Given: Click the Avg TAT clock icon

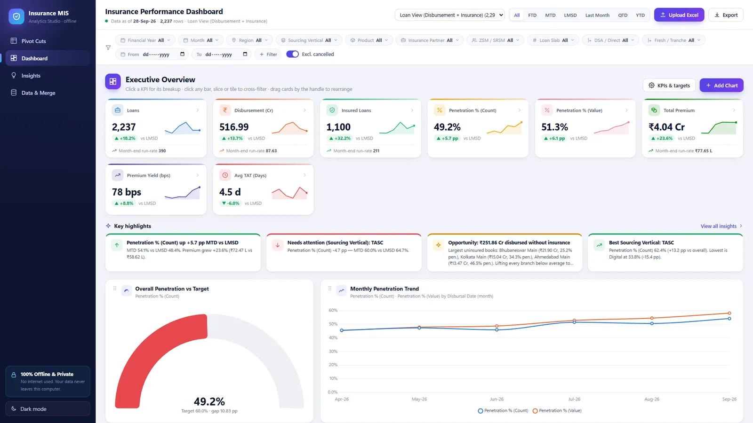Looking at the screenshot, I should (x=225, y=175).
